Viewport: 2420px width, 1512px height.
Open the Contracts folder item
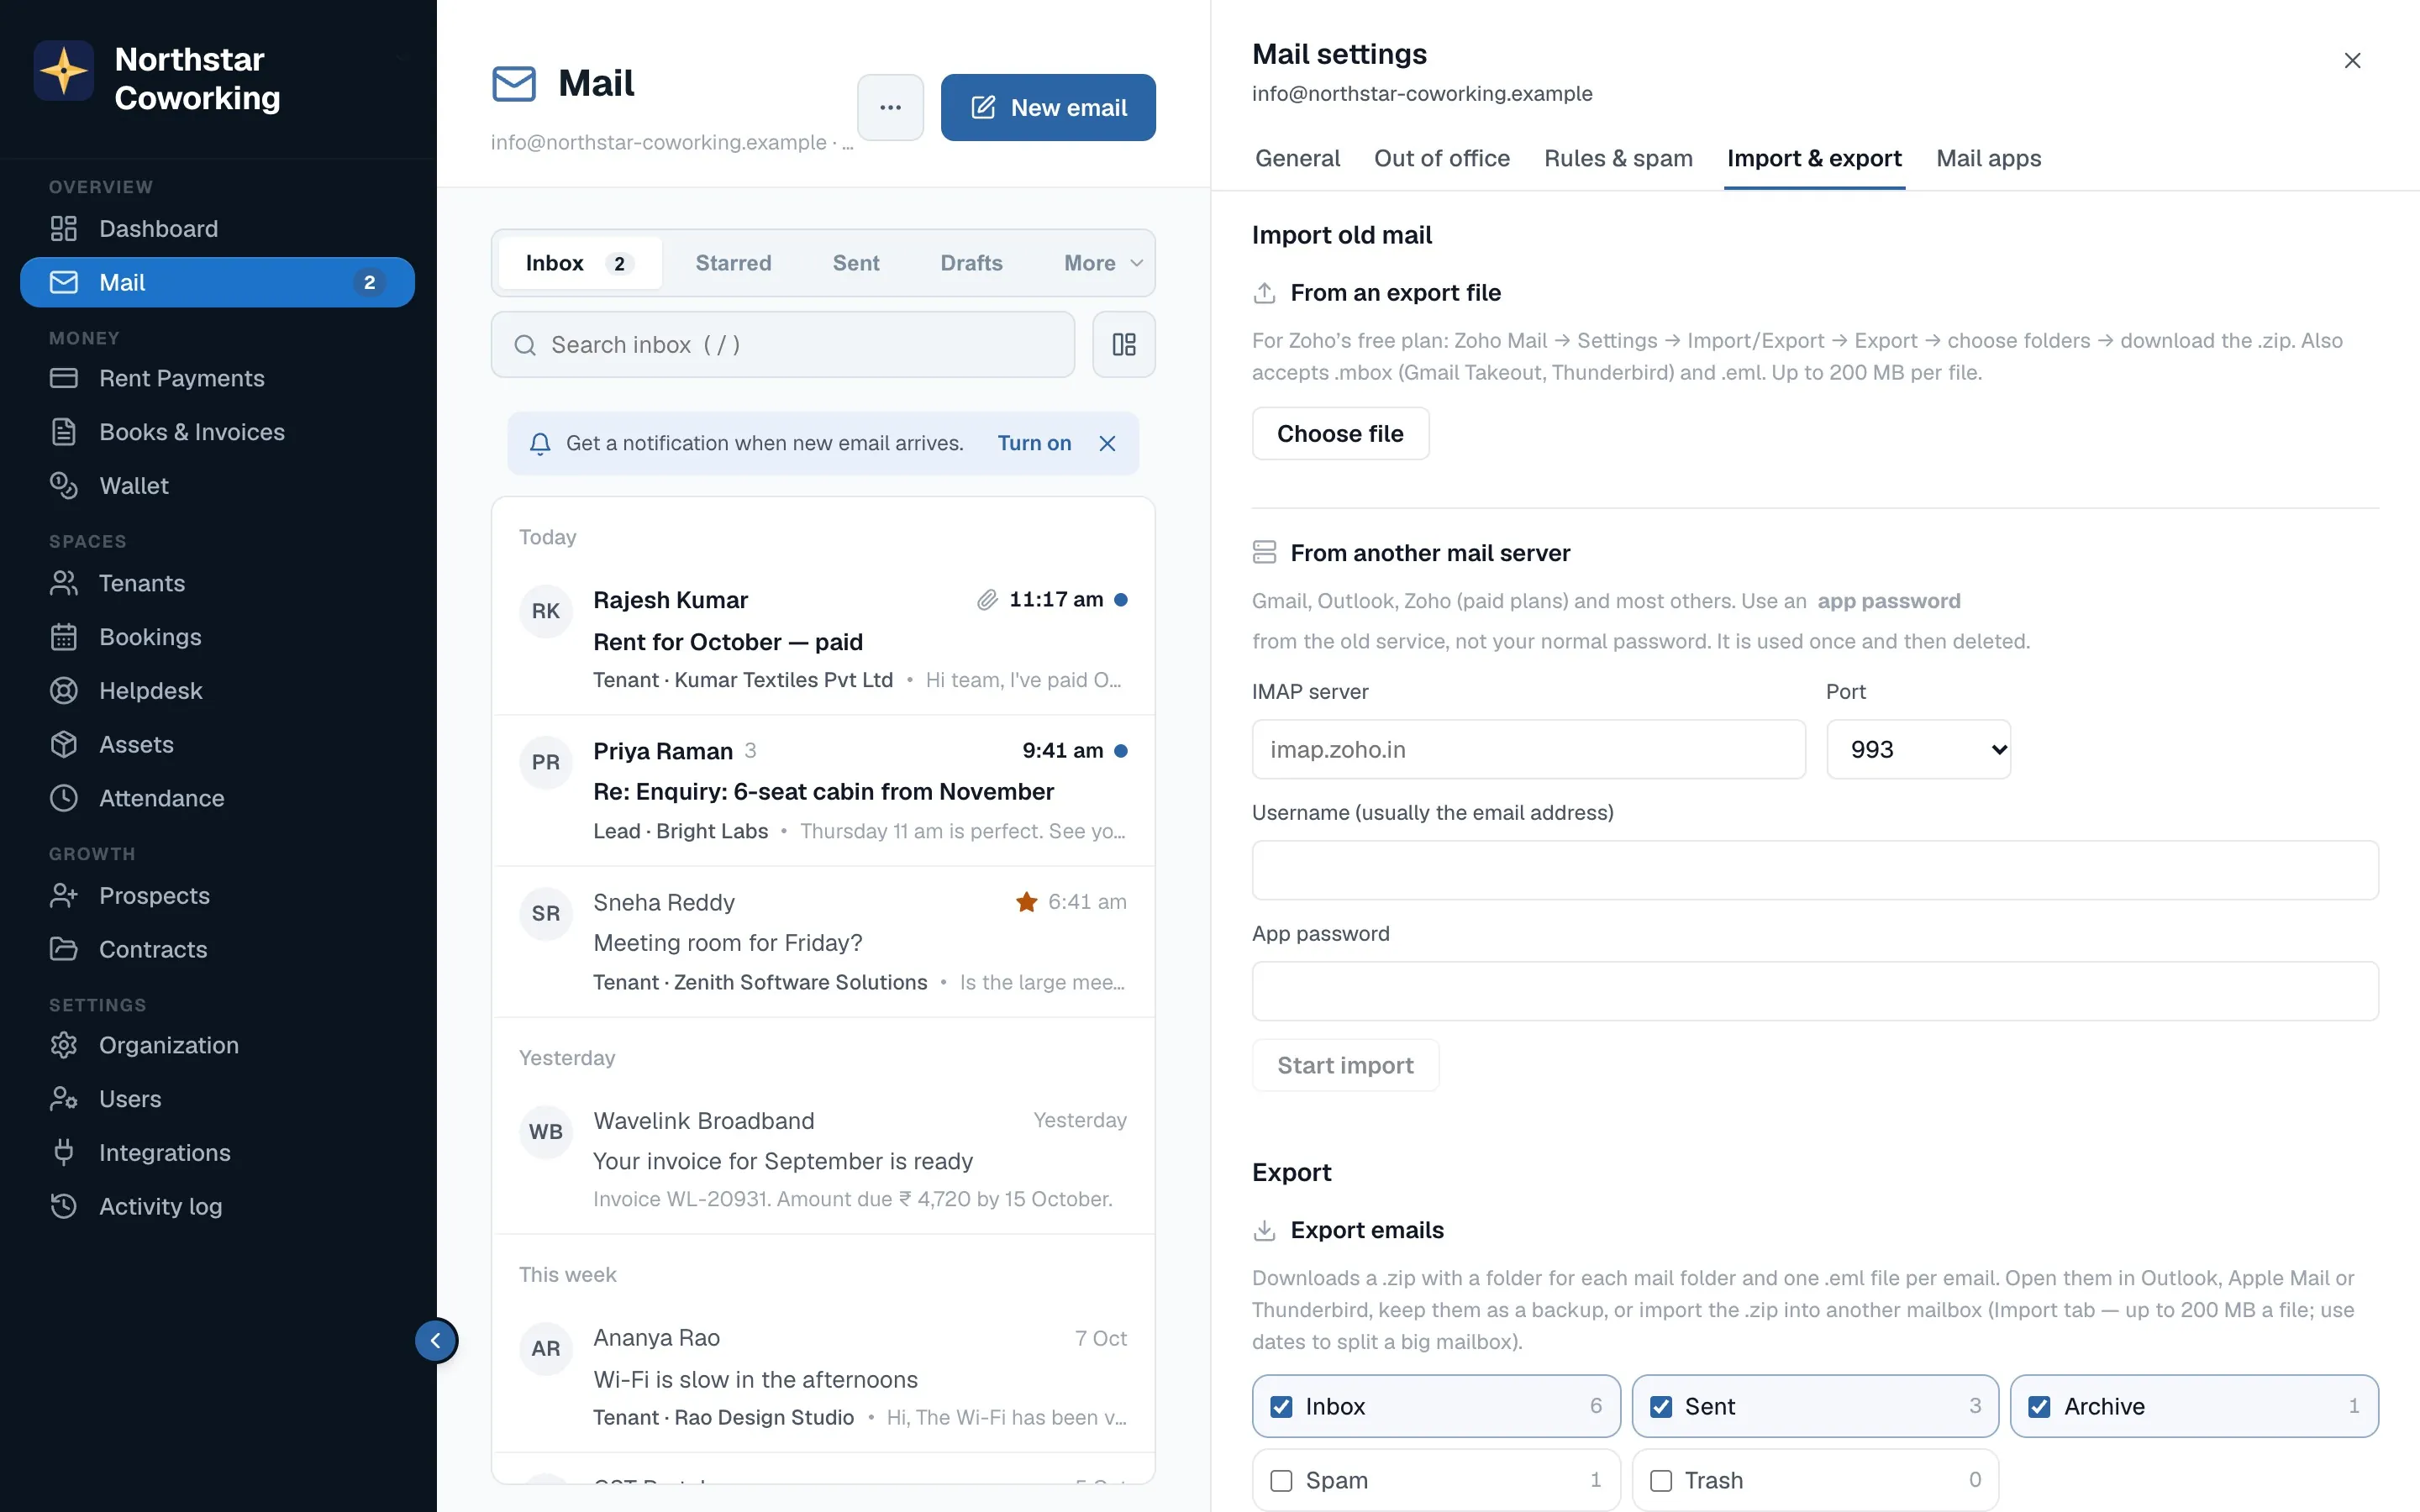coord(217,949)
